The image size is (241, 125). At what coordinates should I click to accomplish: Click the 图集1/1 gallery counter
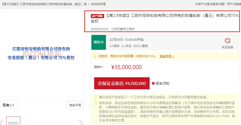(8, 105)
